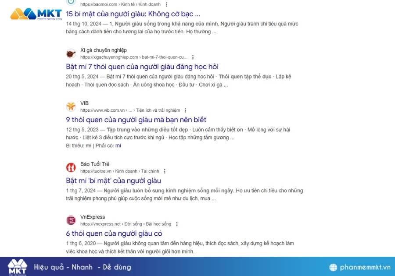Open three-dot menu beside vnexpress.net URL
Image resolution: width=395 pixels, height=276 pixels.
177,224
